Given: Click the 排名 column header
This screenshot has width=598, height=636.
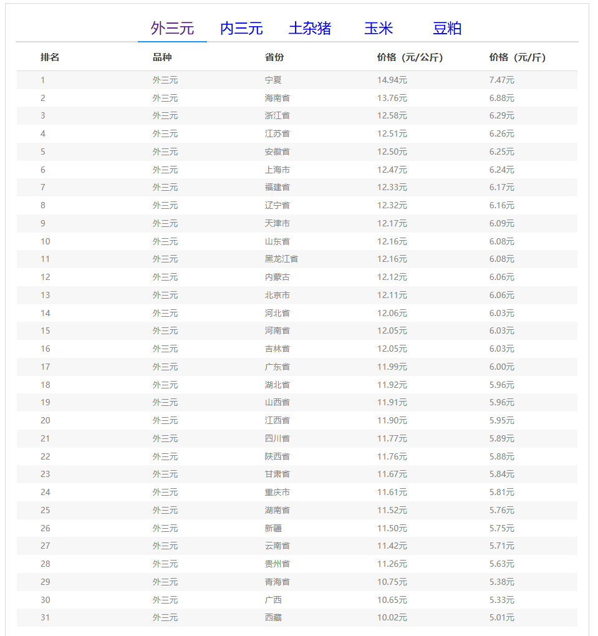Looking at the screenshot, I should point(50,57).
